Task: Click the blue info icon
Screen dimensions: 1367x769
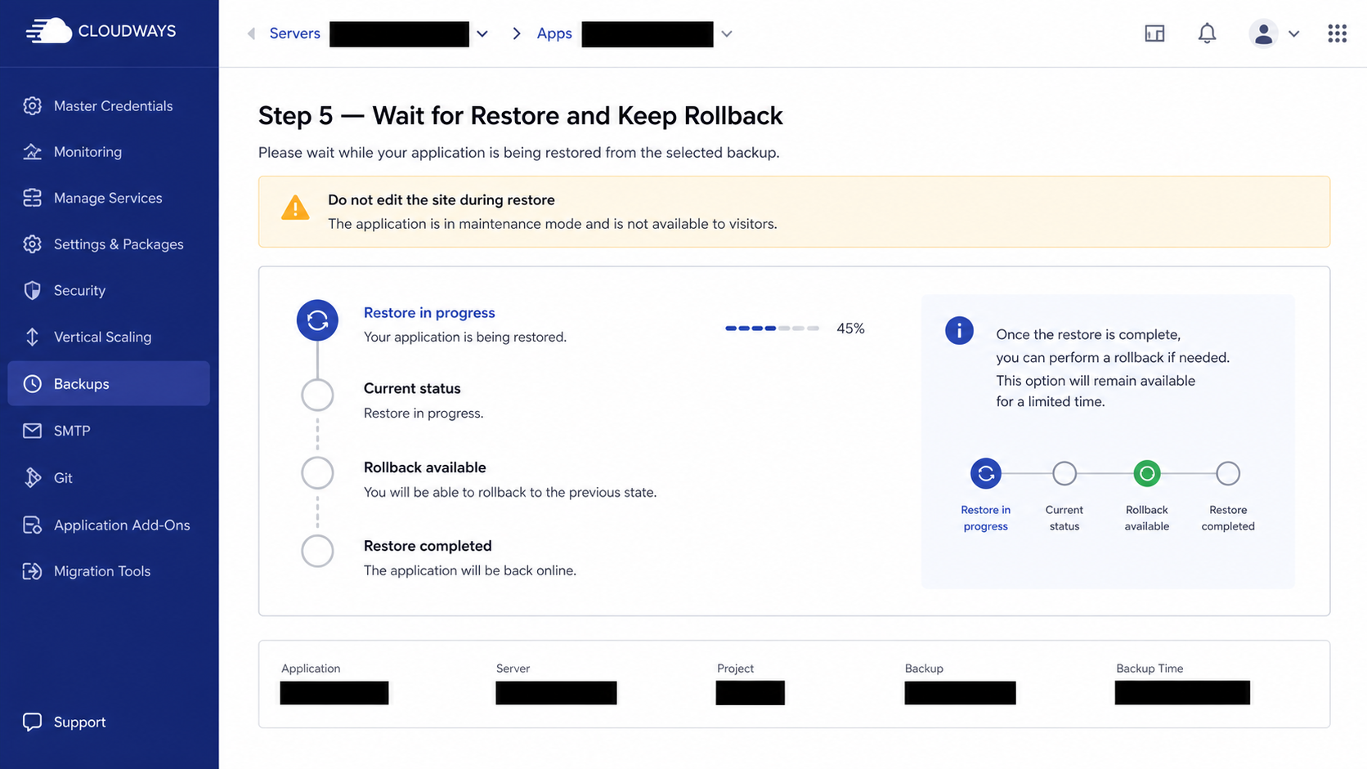Action: (959, 330)
